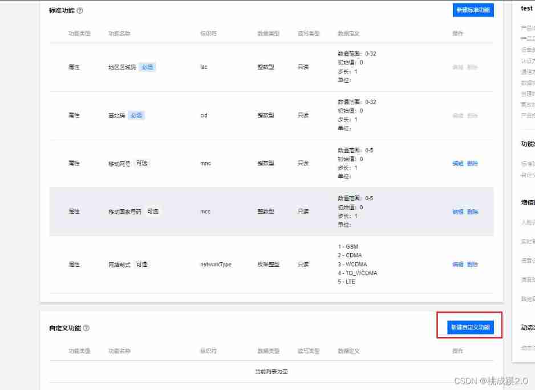Open 编辑 for the mcc row

[457, 212]
